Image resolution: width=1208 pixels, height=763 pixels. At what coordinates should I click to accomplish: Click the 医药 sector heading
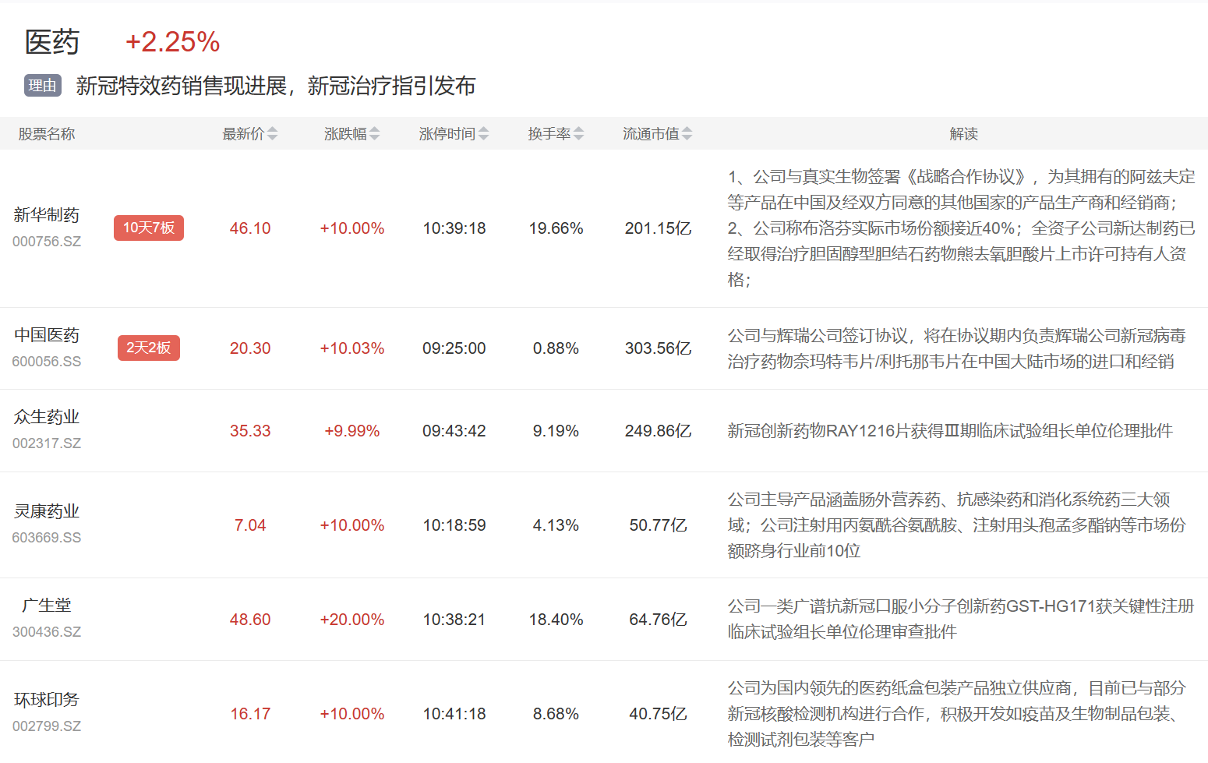coord(52,42)
